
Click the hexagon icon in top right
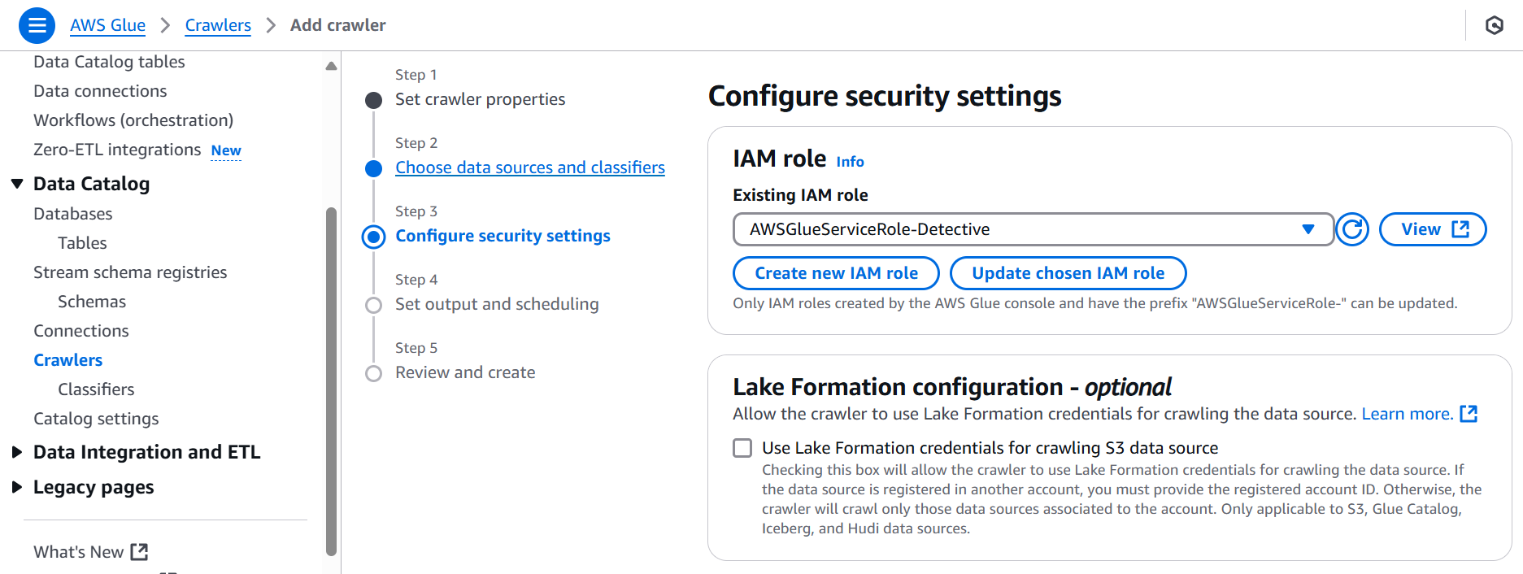click(x=1495, y=25)
